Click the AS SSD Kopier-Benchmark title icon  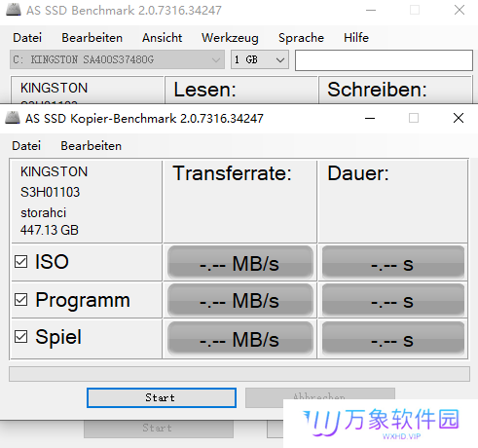click(13, 118)
